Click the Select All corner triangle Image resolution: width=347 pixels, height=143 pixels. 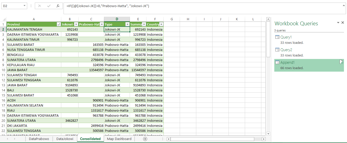click(x=3, y=19)
